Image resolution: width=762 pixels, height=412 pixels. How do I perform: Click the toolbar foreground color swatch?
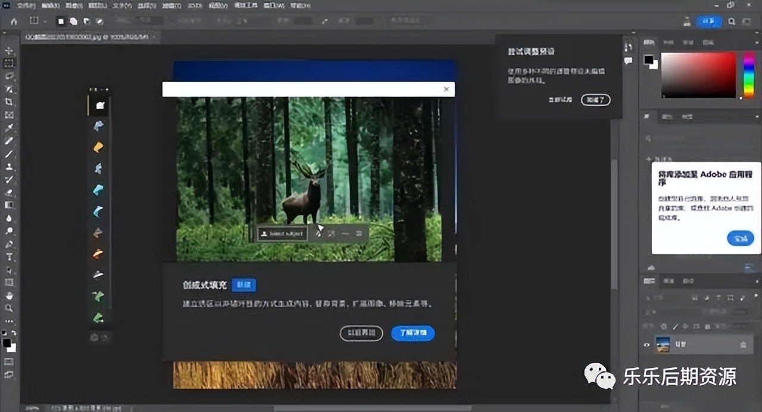pos(7,342)
